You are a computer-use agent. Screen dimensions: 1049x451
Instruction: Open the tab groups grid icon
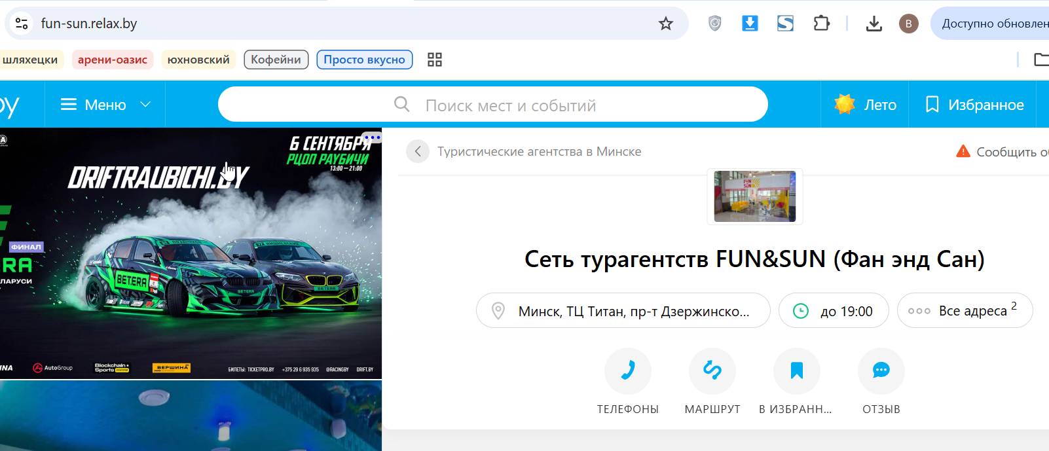tap(435, 60)
